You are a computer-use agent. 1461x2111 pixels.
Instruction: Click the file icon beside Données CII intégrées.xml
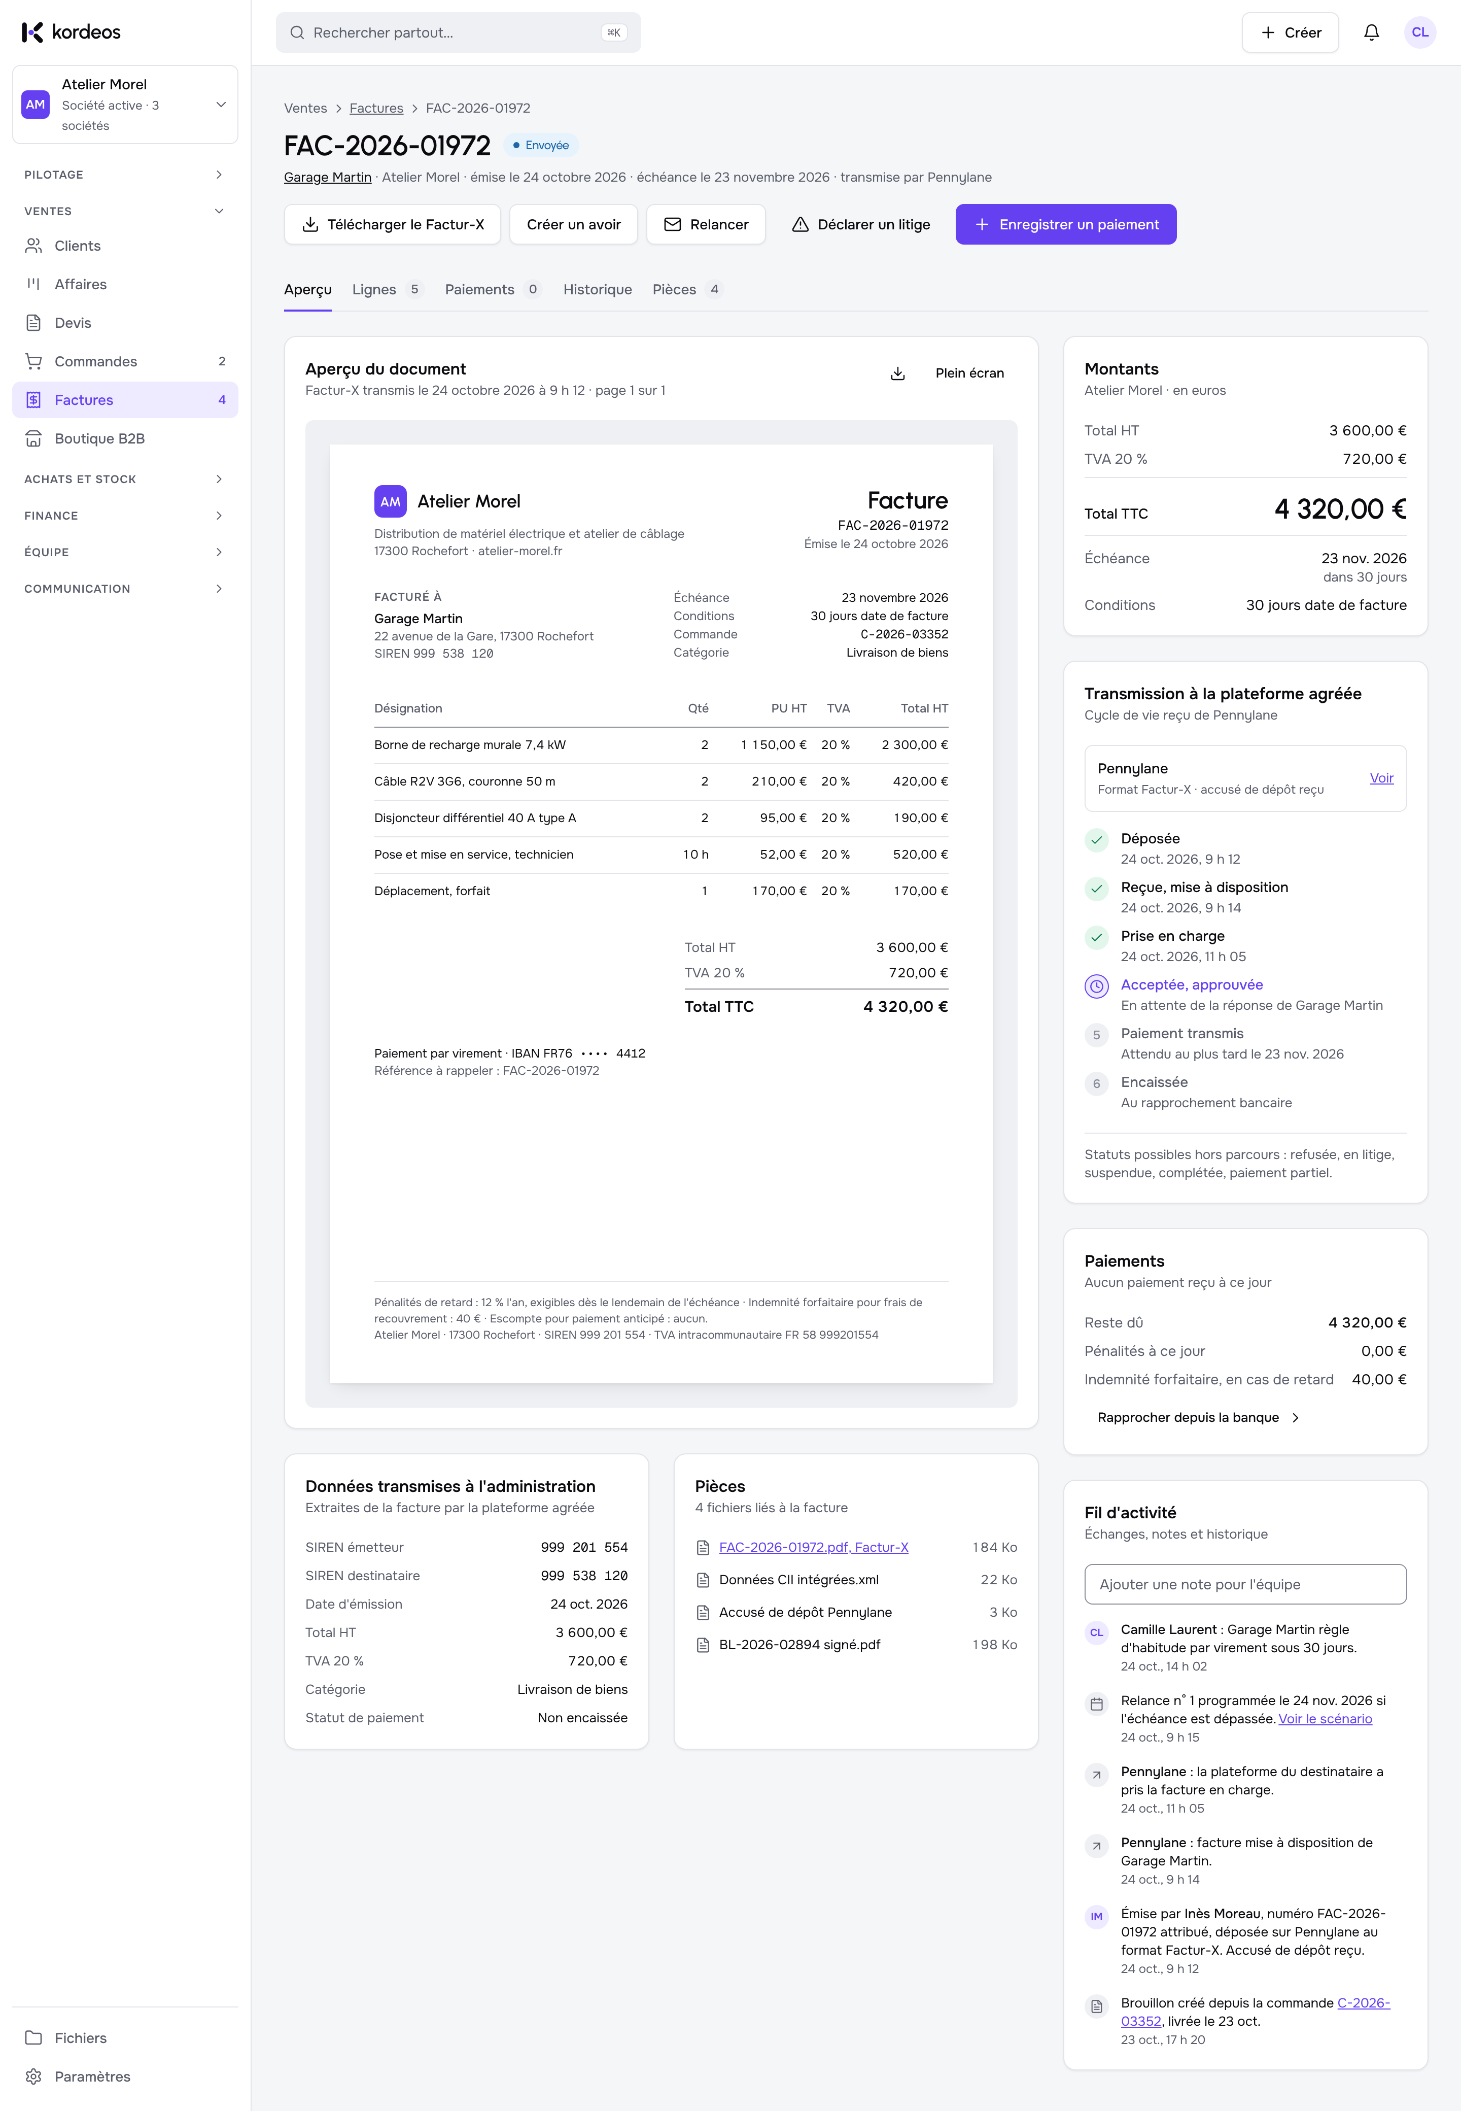coord(703,1580)
